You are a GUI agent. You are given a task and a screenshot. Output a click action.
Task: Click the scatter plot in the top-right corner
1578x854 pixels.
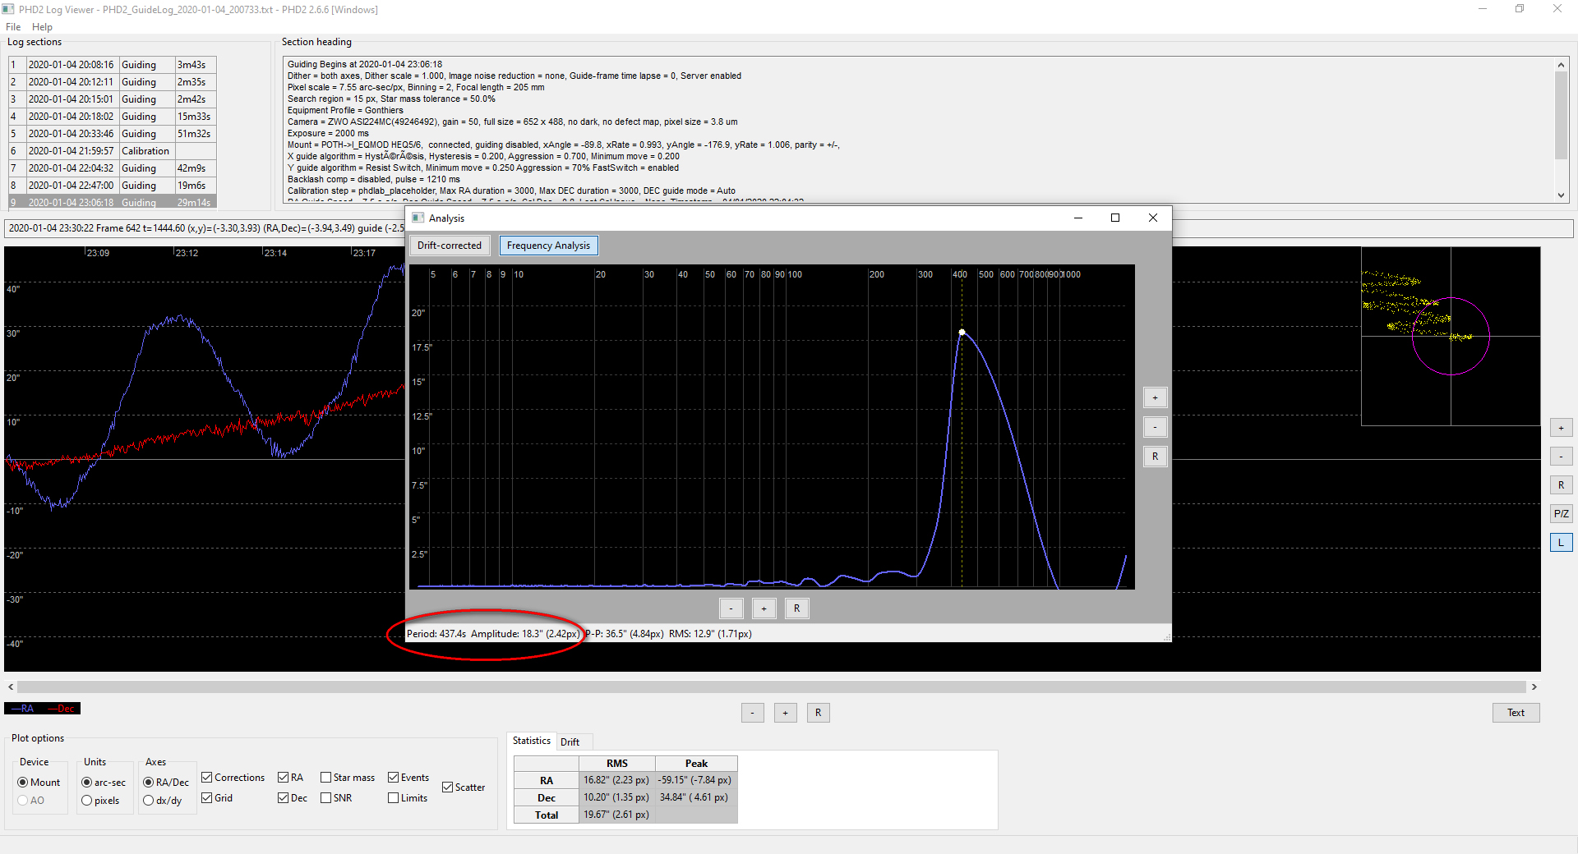click(1451, 336)
